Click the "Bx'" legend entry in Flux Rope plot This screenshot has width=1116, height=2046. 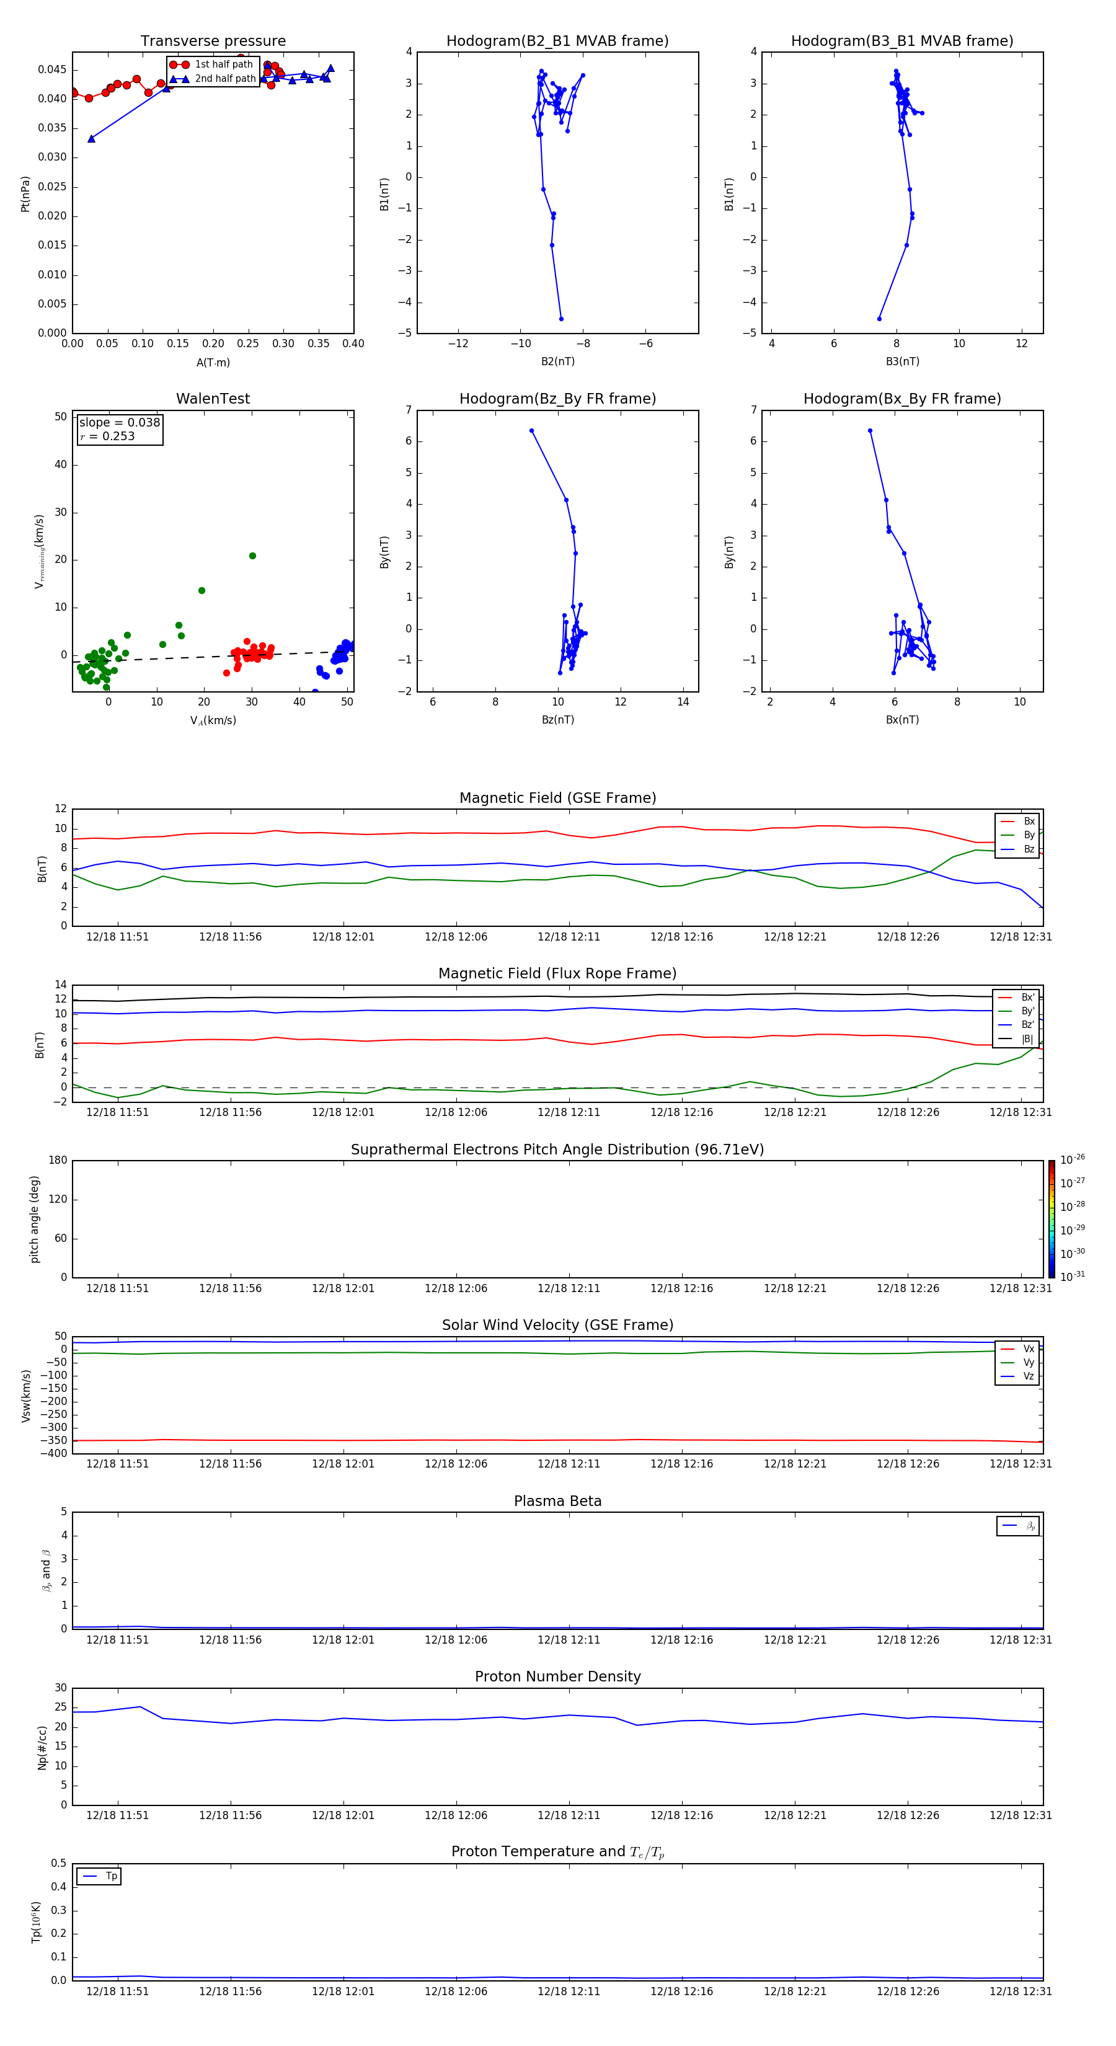tap(1017, 998)
